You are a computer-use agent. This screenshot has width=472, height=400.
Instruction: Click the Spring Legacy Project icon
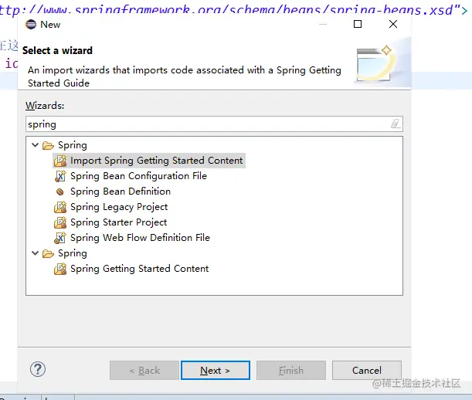60,207
